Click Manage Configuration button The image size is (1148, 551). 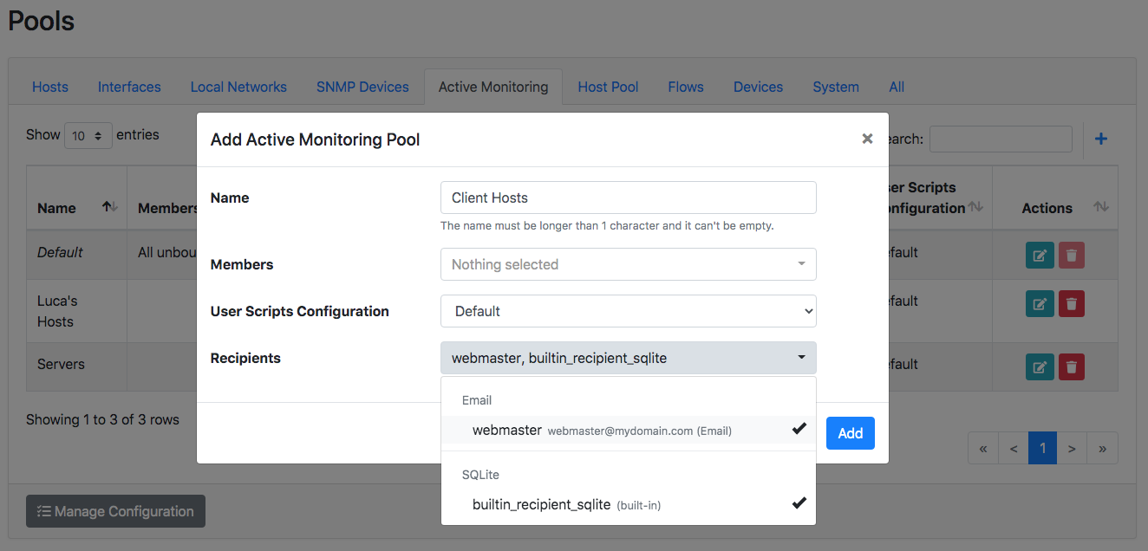(115, 511)
